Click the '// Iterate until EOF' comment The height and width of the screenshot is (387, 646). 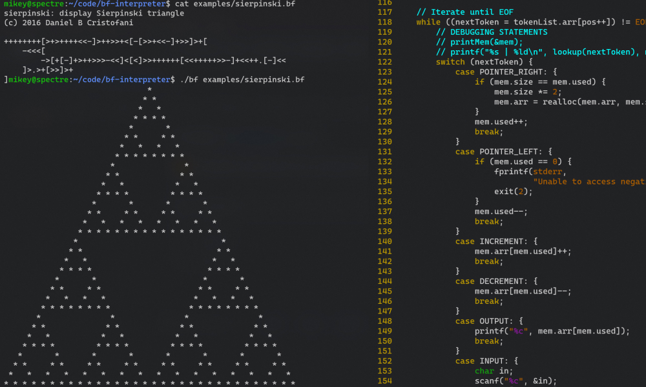click(464, 12)
